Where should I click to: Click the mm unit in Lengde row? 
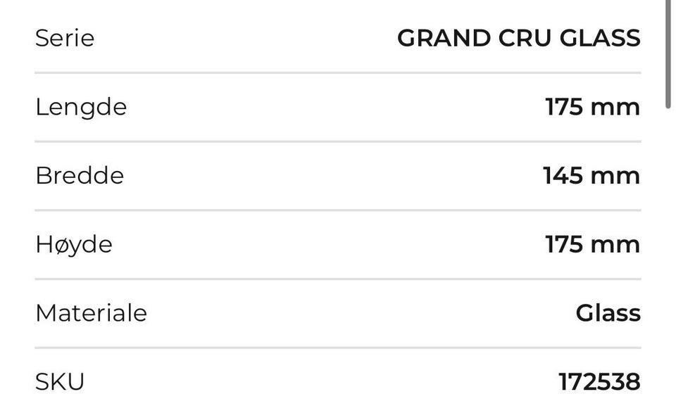(615, 107)
